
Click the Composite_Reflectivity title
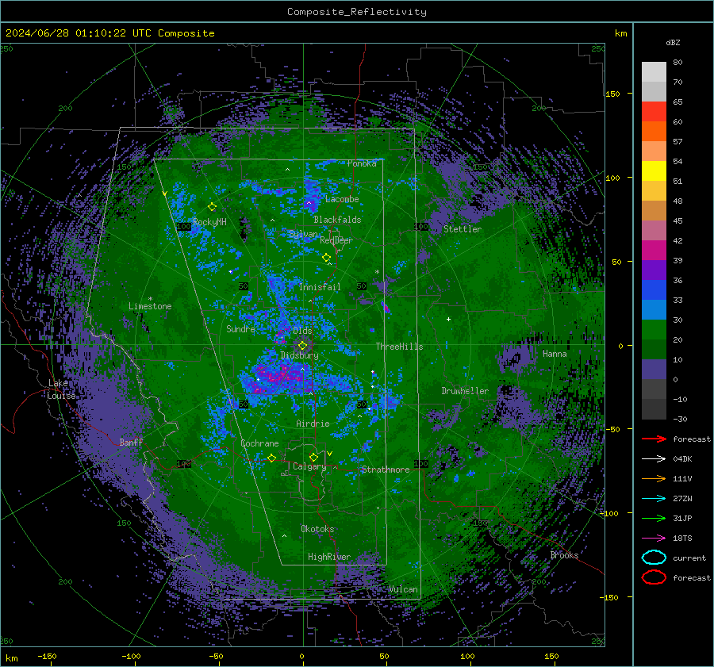(x=357, y=12)
